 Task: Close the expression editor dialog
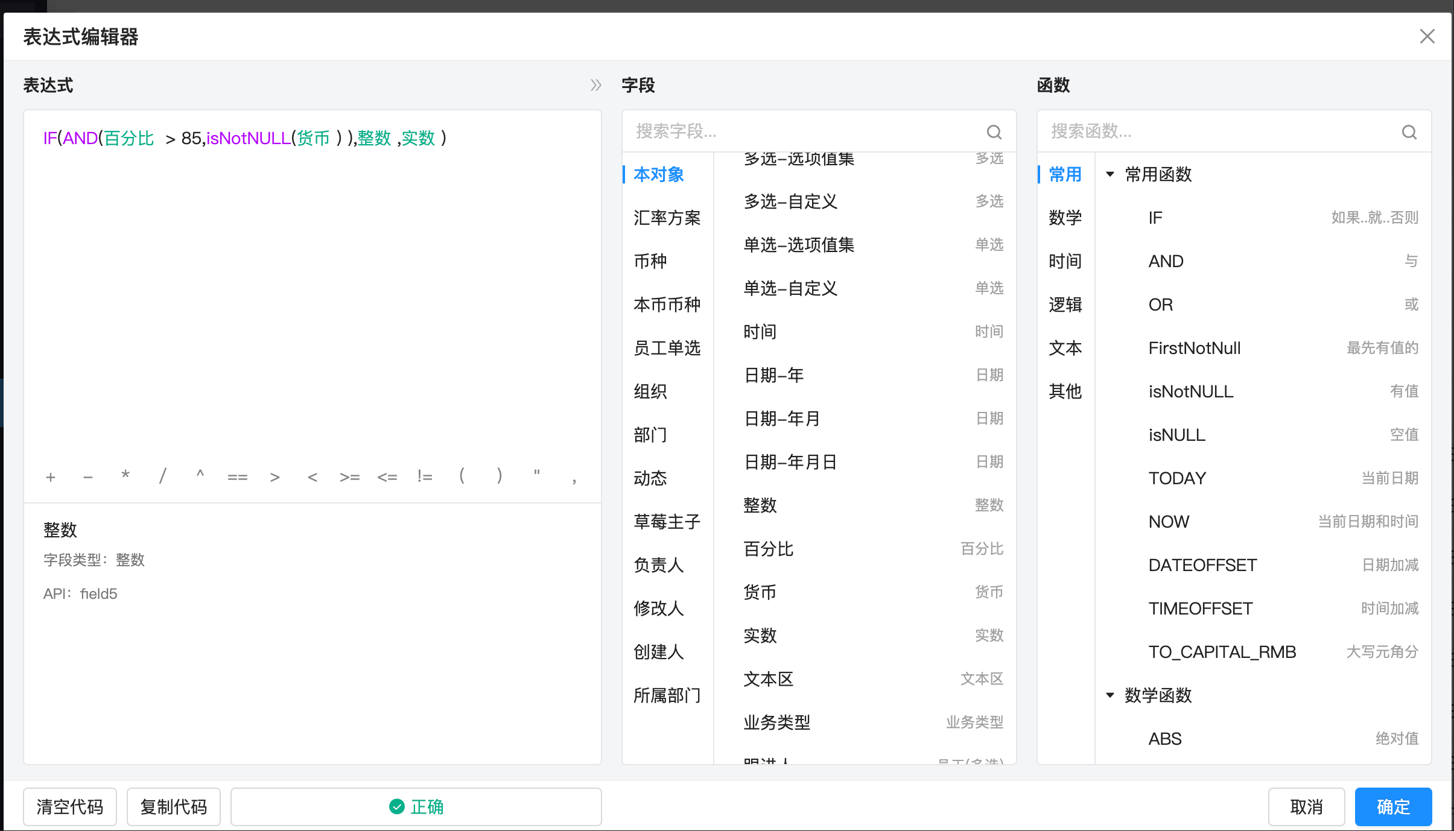click(1427, 36)
